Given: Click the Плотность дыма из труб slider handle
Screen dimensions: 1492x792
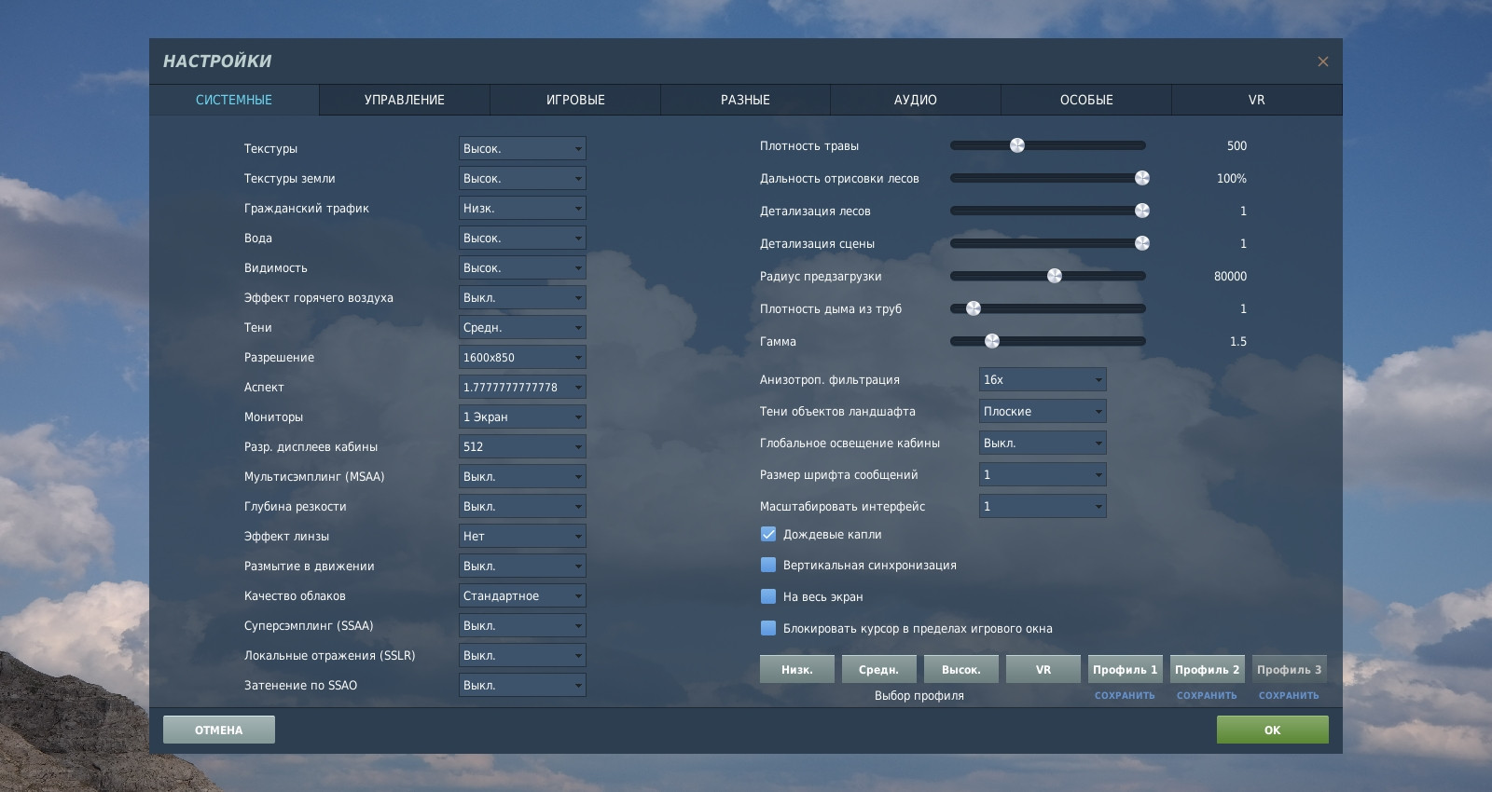Looking at the screenshot, I should tap(974, 308).
